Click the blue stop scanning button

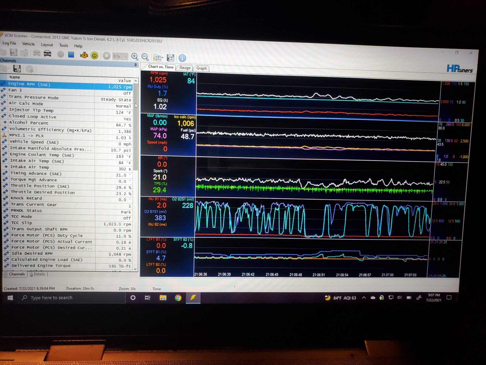tap(71, 54)
